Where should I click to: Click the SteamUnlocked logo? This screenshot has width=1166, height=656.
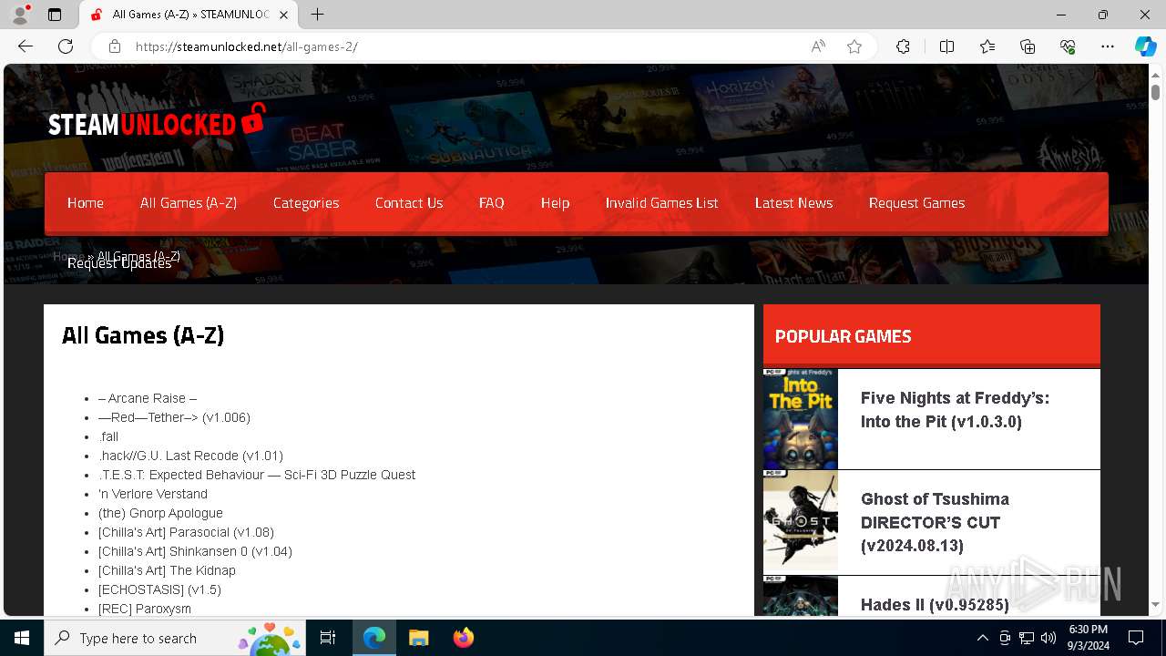pos(157,121)
